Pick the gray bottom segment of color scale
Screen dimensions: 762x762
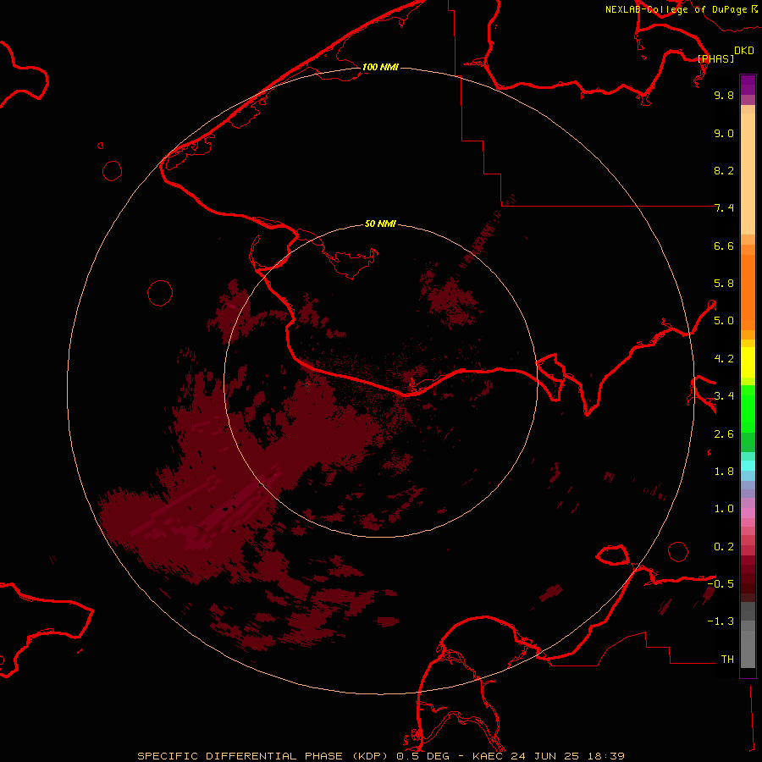click(748, 649)
